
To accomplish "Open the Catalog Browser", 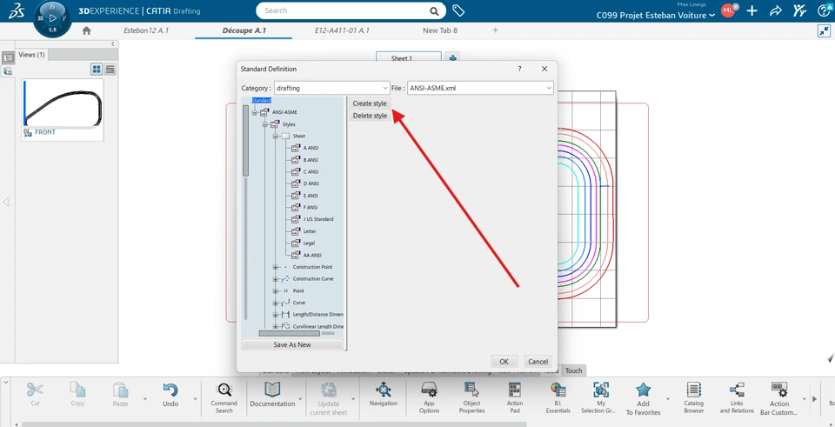I will coord(694,397).
